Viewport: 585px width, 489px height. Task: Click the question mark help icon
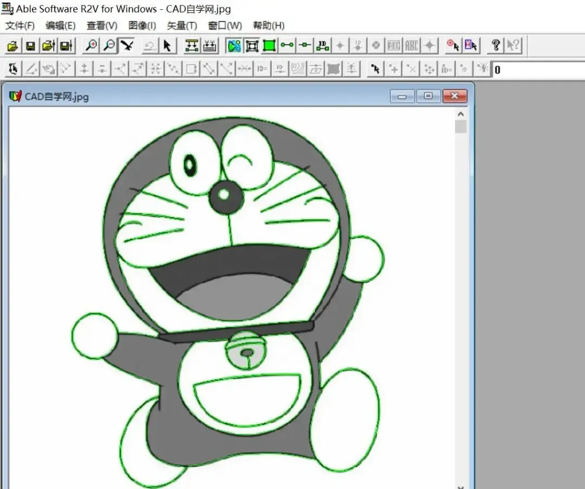pyautogui.click(x=495, y=46)
